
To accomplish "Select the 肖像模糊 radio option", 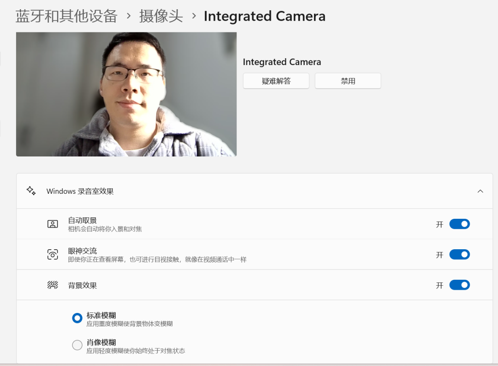I will click(x=77, y=345).
